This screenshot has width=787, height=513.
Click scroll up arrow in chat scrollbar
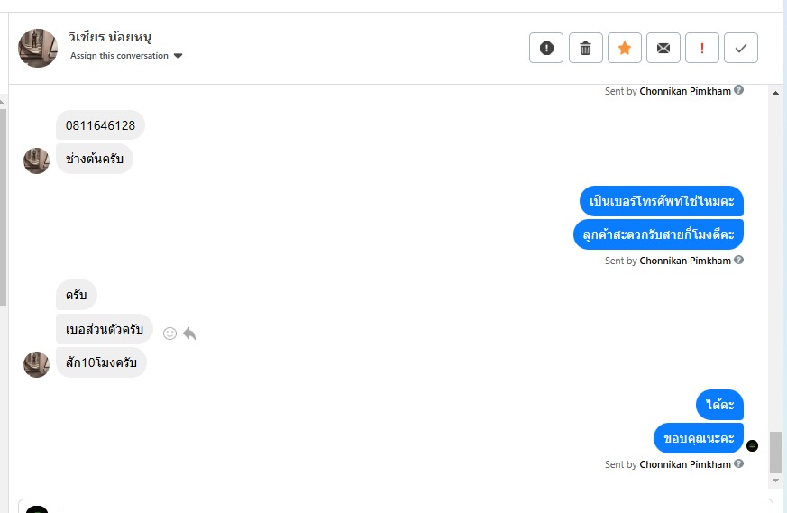click(775, 92)
